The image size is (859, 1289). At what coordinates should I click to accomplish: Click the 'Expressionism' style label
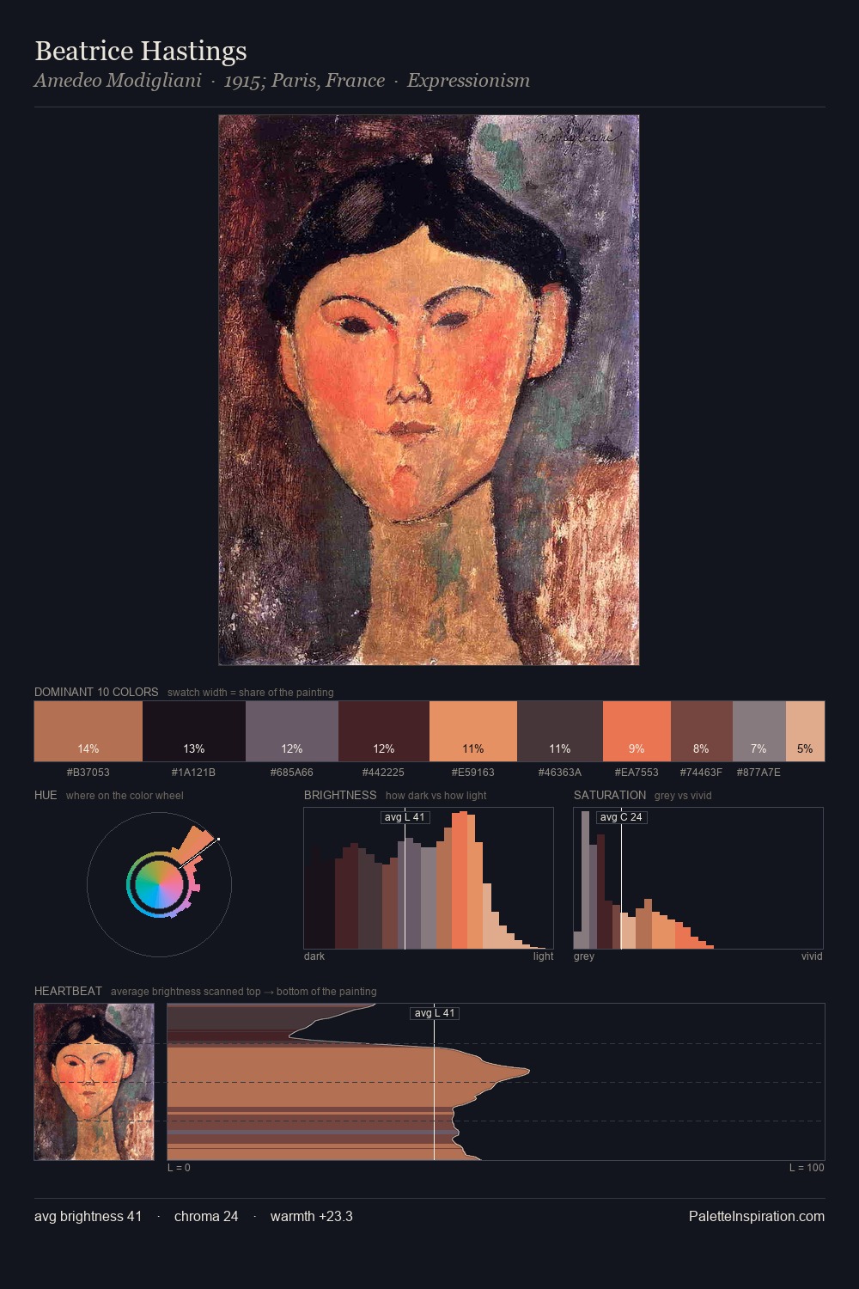pos(468,81)
